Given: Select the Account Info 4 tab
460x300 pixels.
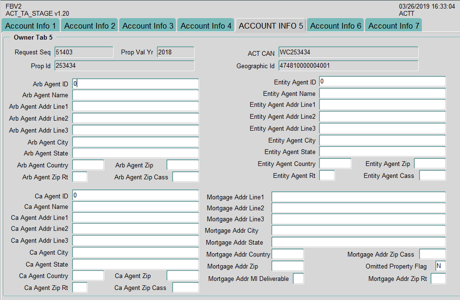Looking at the screenshot, I should [x=206, y=26].
